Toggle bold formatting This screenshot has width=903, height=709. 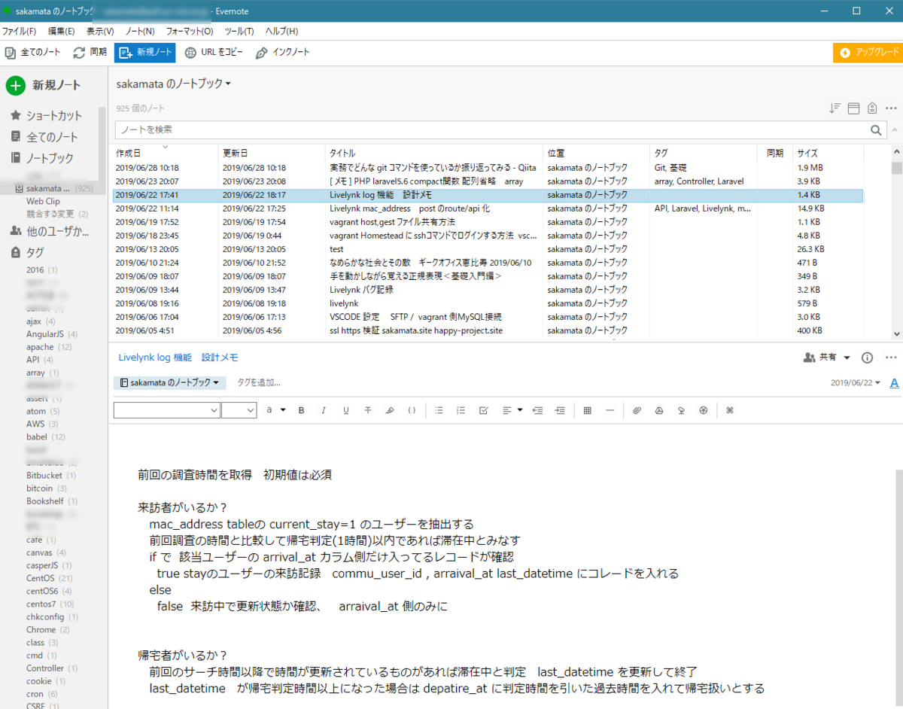point(302,410)
